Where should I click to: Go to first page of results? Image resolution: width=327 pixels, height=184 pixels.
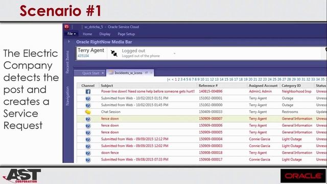[169, 80]
